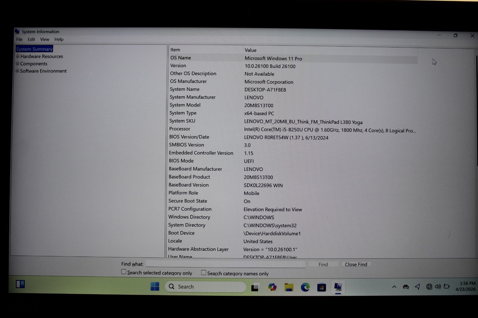
Task: Select the SMBIOS Version row
Action: (x=293, y=145)
